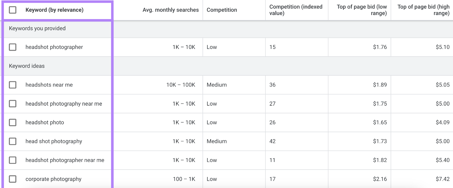
Task: Click the Keywords you provided section row
Action: [x=38, y=28]
